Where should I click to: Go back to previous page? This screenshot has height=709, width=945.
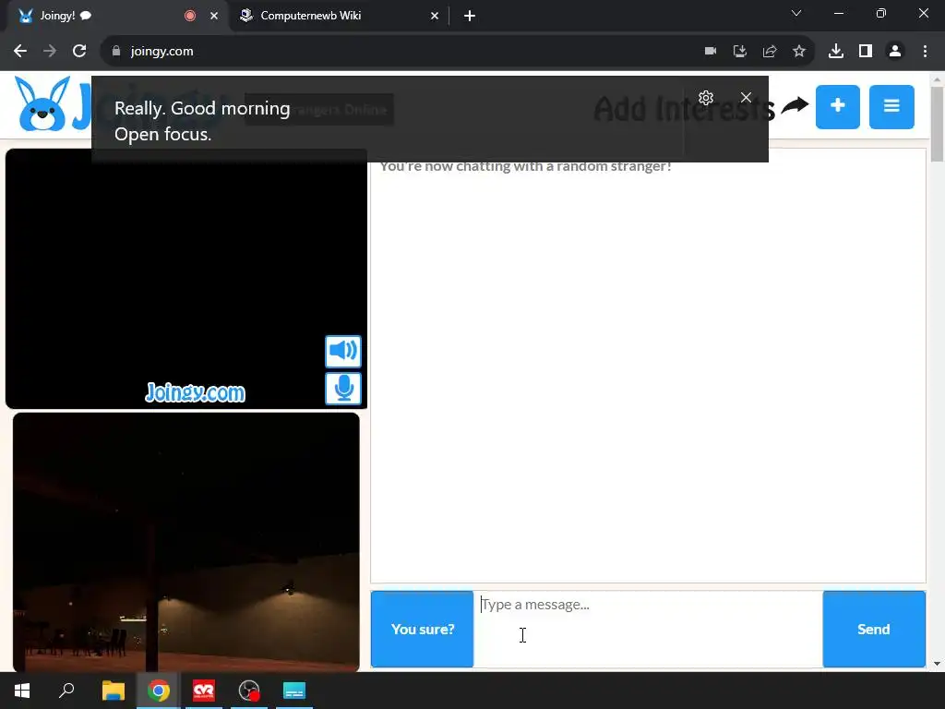[20, 52]
